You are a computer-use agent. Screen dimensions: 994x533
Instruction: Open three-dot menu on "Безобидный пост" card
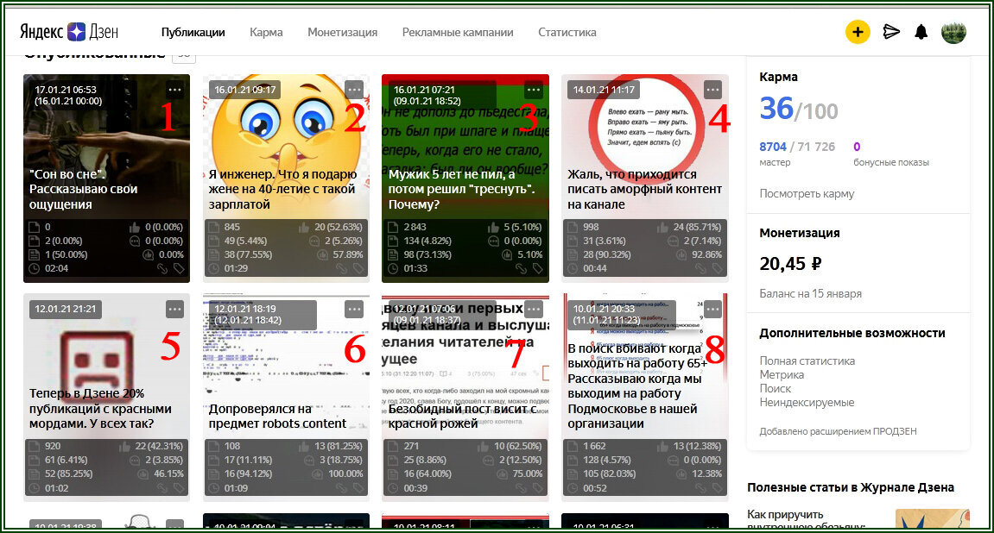tap(533, 309)
